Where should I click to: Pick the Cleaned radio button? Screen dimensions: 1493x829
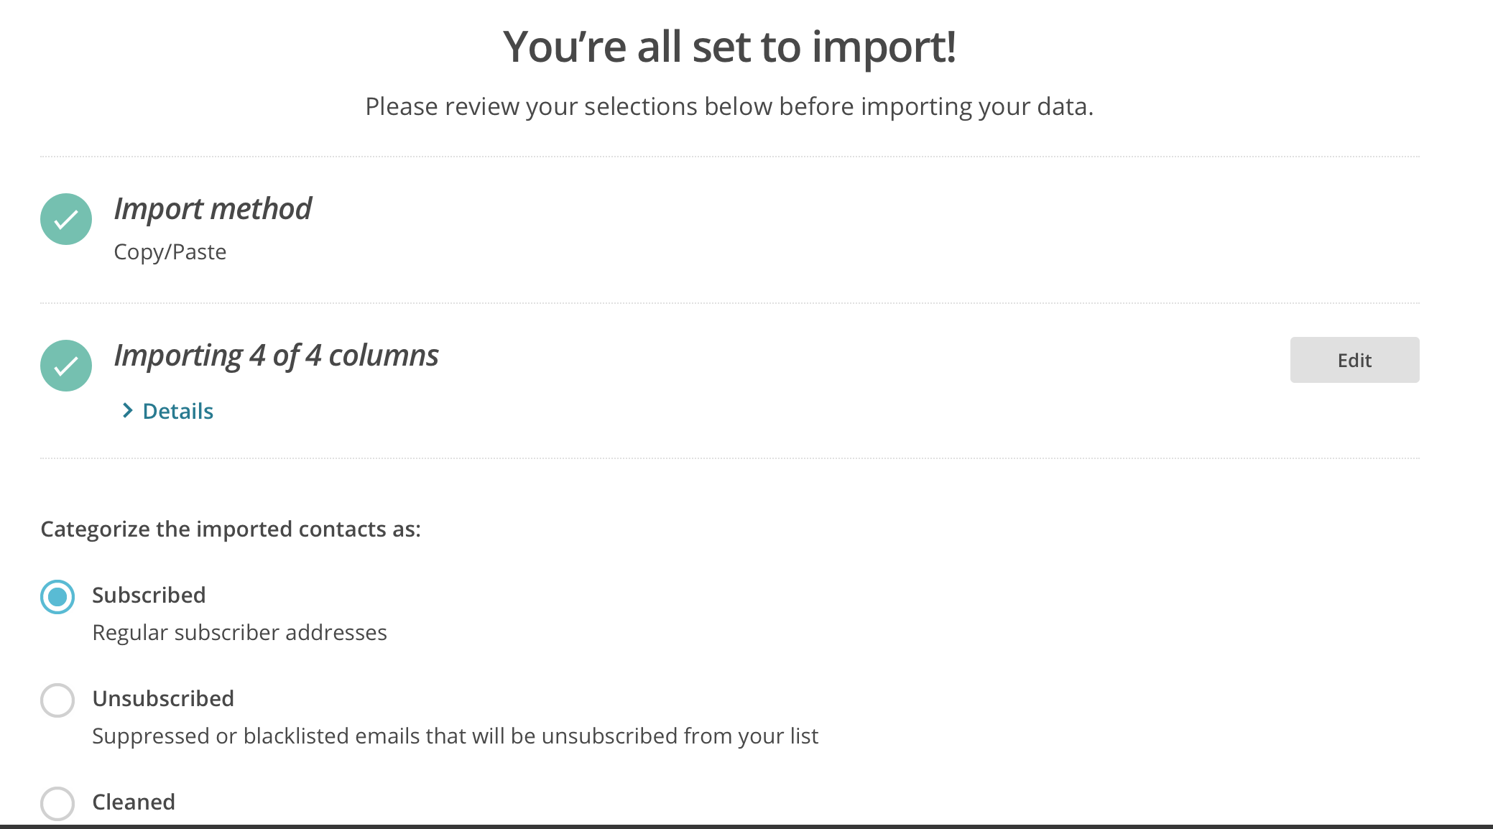57,804
